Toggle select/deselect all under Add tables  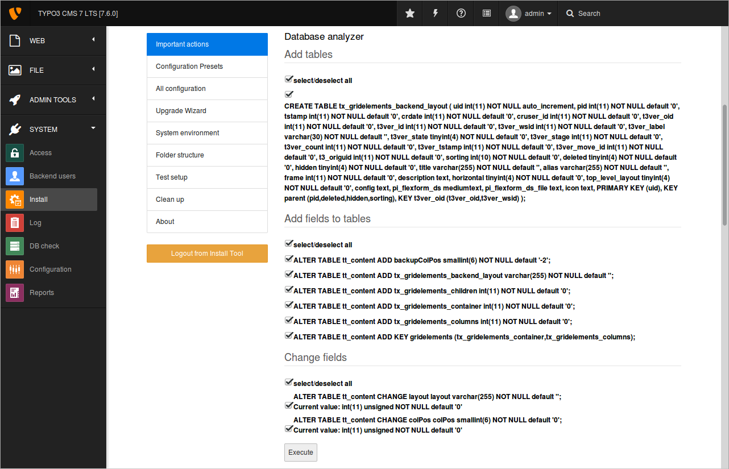[289, 80]
